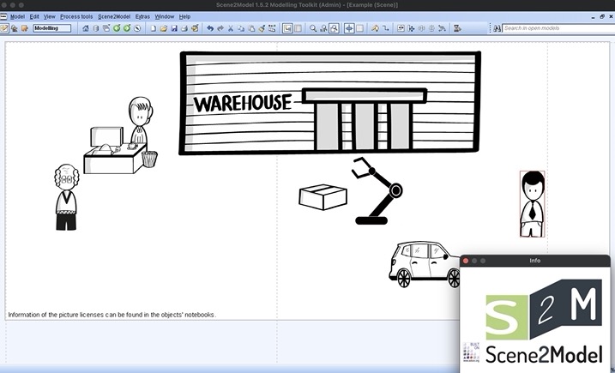
Task: Open the Modelling component selector field
Action: point(52,28)
